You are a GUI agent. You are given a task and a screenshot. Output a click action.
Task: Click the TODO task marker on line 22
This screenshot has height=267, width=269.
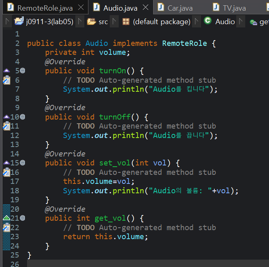pyautogui.click(x=7, y=228)
